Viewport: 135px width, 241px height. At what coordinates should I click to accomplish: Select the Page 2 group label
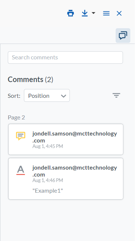coord(16,118)
